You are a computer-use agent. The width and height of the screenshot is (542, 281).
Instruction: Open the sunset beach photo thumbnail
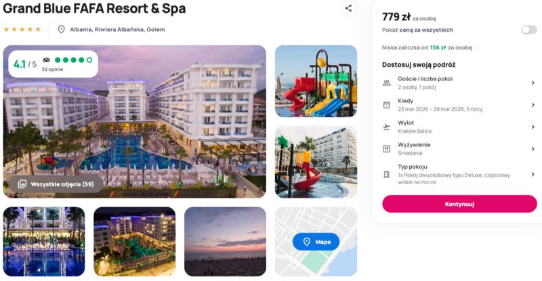click(x=225, y=242)
